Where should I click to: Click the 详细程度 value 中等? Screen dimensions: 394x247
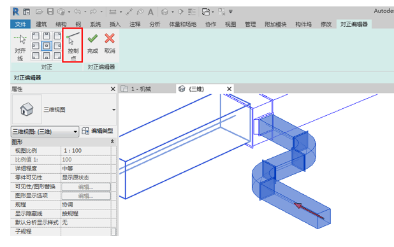pos(86,169)
